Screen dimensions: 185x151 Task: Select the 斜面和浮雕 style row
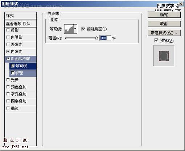20,59
